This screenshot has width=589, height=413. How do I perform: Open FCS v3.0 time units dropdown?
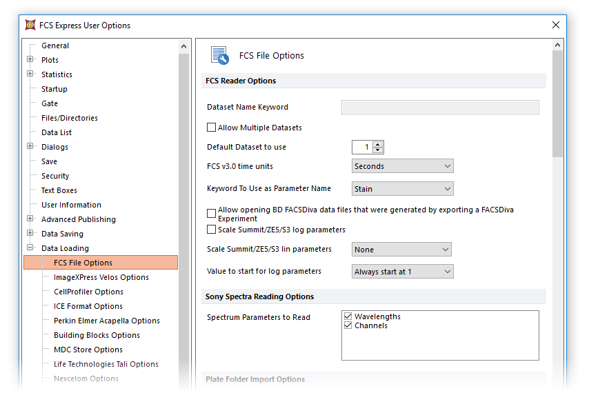(403, 166)
